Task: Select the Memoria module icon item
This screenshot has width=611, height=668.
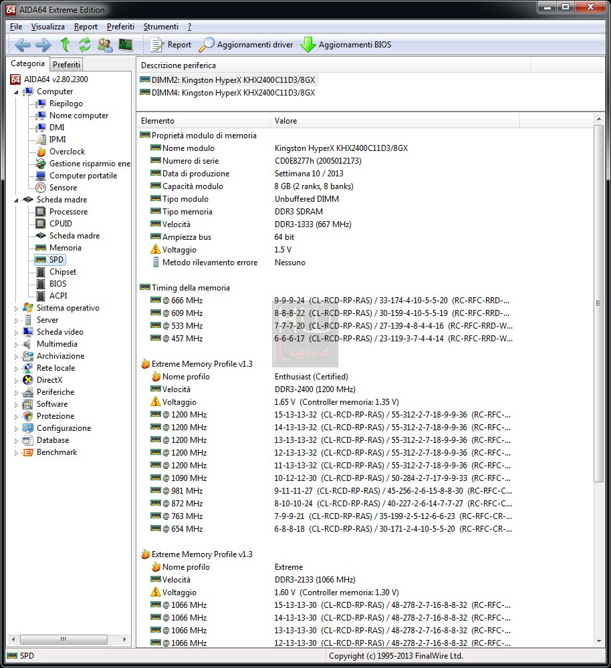Action: (x=41, y=248)
